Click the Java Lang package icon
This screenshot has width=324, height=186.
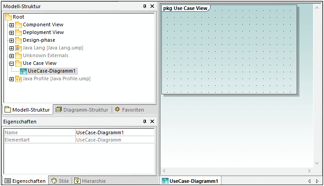pyautogui.click(x=18, y=48)
